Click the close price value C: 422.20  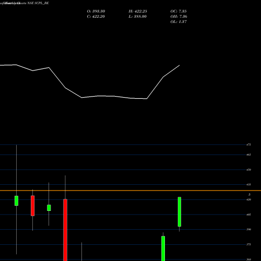[x=96, y=17]
